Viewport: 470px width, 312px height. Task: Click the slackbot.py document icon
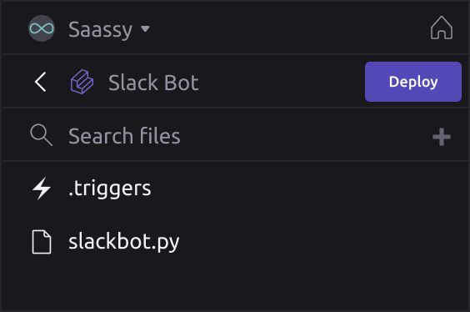pyautogui.click(x=42, y=242)
